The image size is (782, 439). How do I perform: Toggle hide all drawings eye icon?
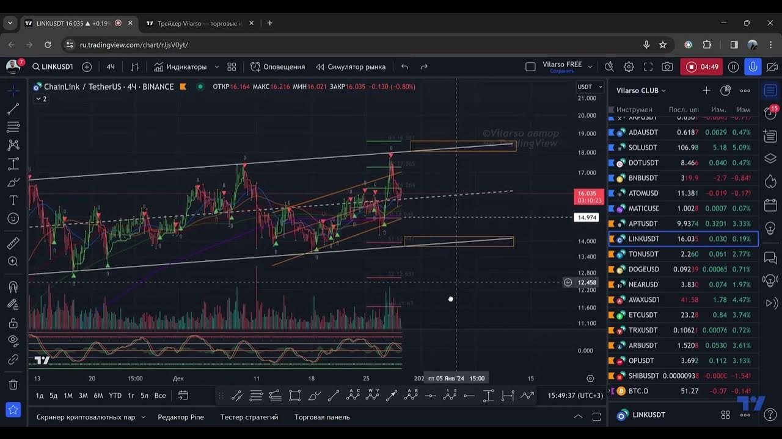[13, 340]
